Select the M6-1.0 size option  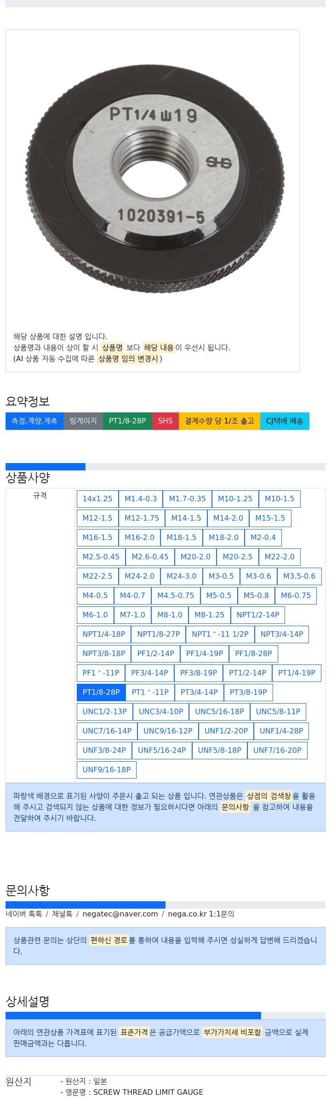point(95,615)
